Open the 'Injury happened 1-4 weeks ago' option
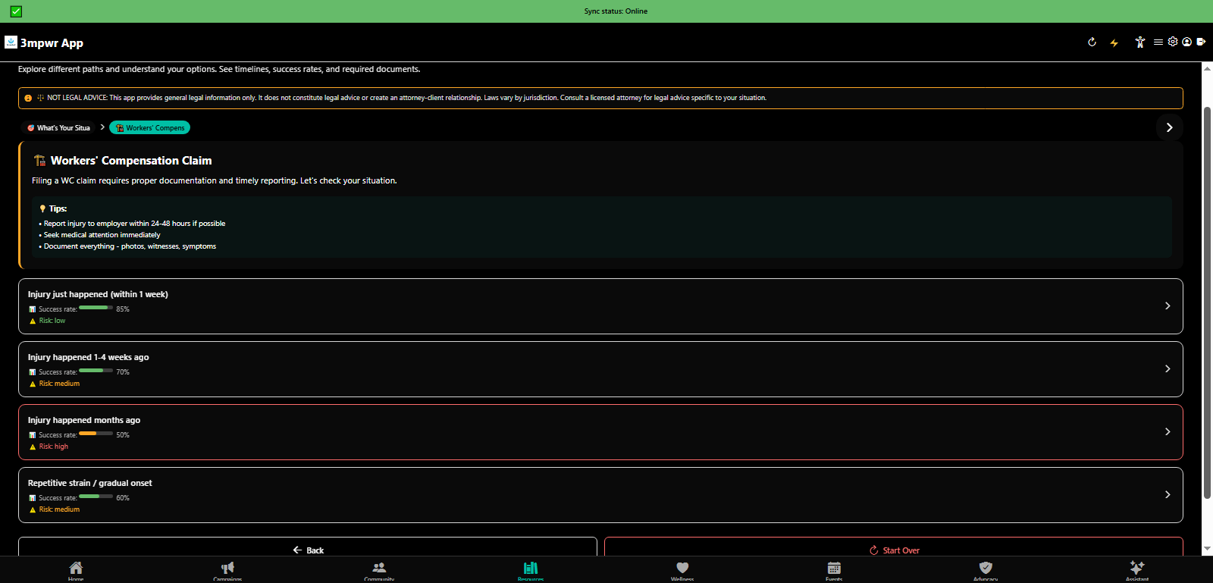 click(x=600, y=369)
